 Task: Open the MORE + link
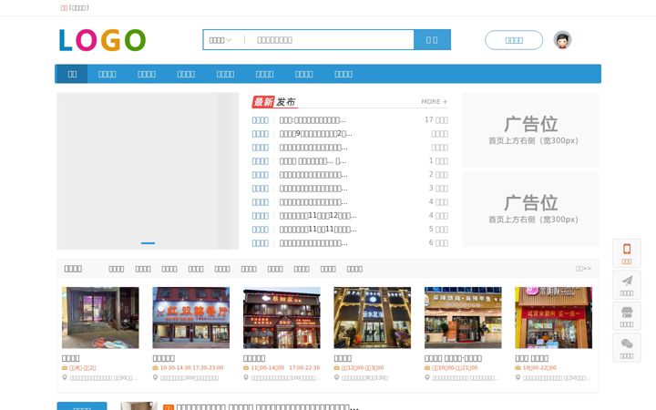point(435,102)
